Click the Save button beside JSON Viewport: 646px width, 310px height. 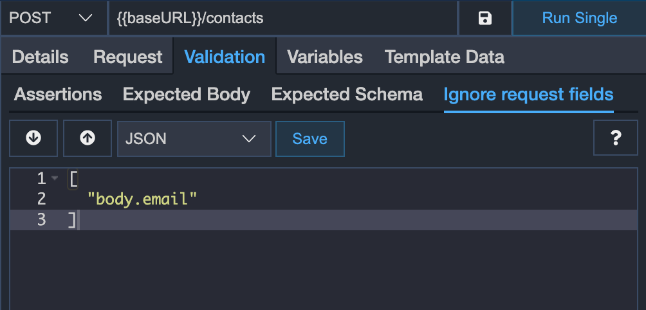(x=310, y=139)
